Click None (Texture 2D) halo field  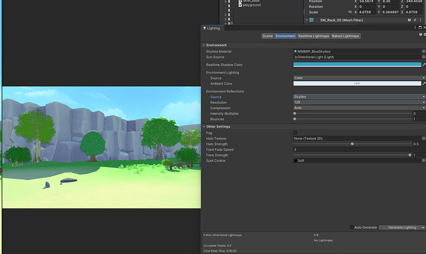click(x=357, y=138)
